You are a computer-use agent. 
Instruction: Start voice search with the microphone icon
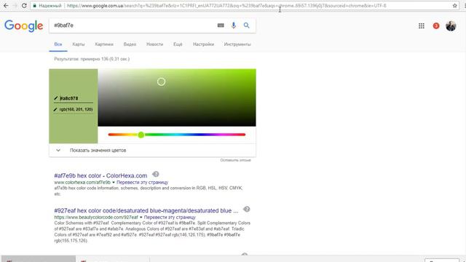pos(234,25)
